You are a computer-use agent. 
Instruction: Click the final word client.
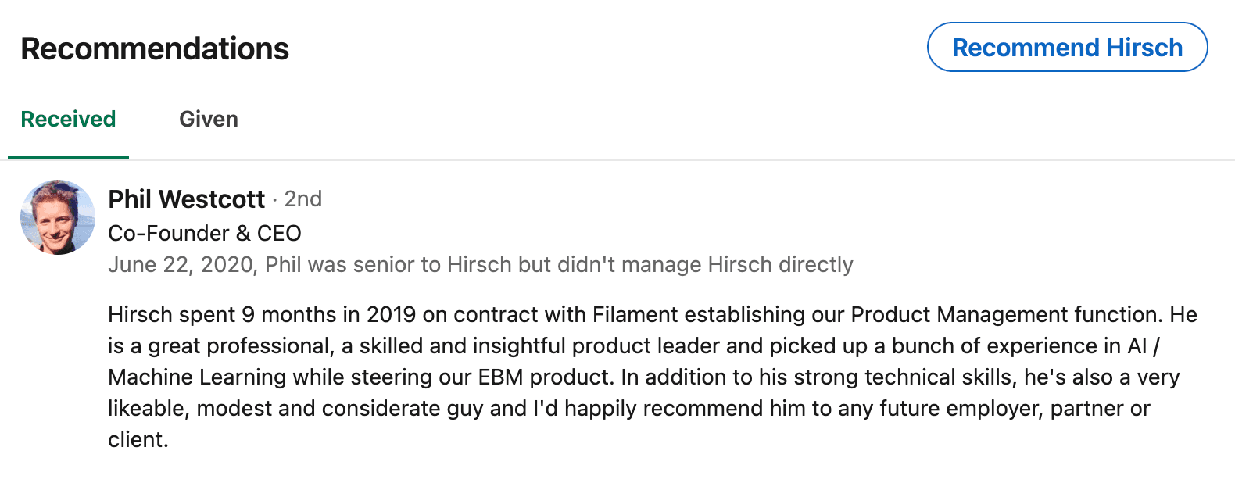[x=135, y=439]
